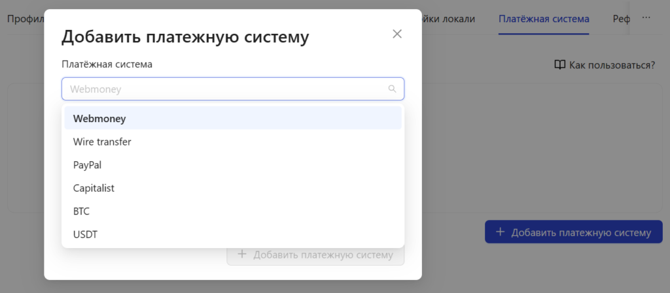The width and height of the screenshot is (670, 293).
Task: Click the payment system search input
Action: pos(233,89)
